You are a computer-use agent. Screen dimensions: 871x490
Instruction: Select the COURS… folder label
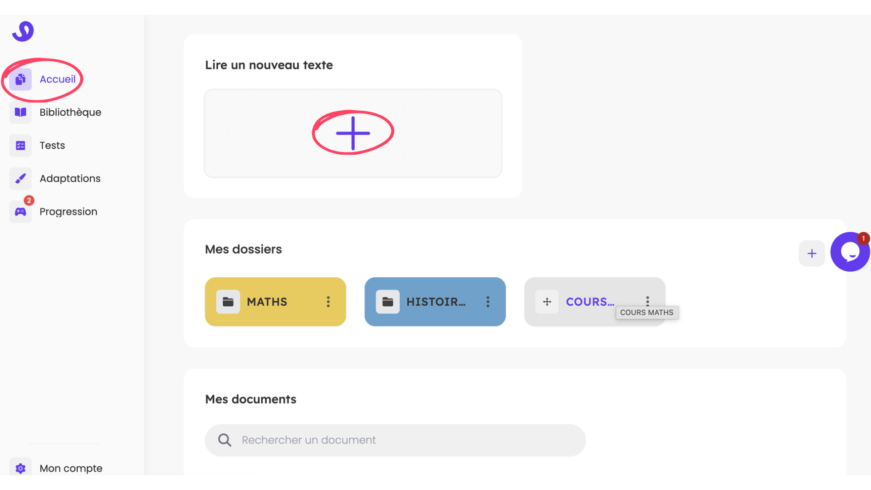(590, 302)
